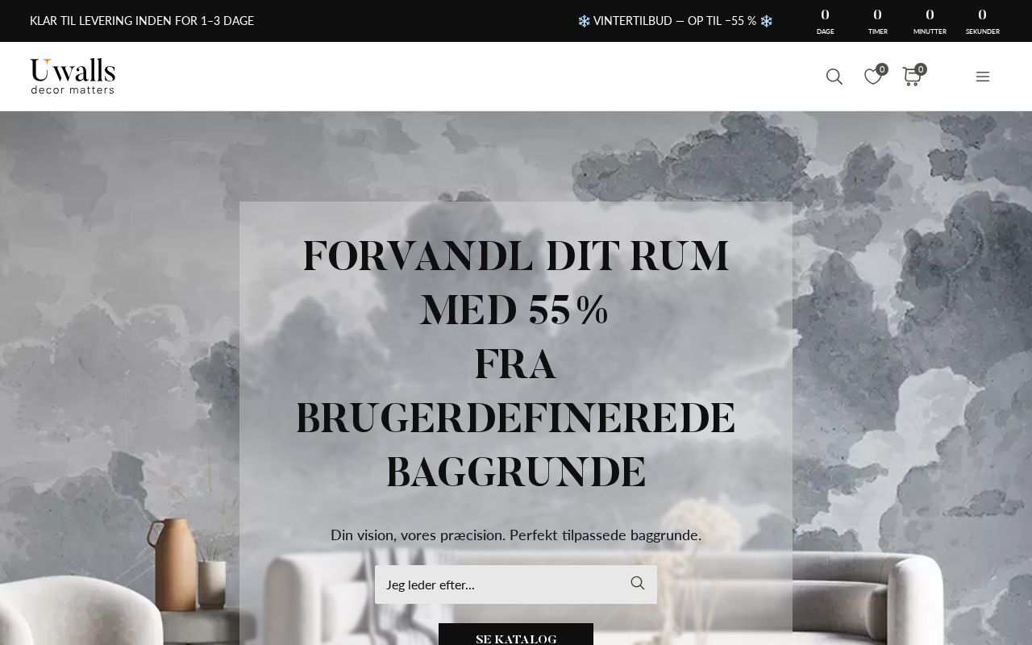The width and height of the screenshot is (1032, 645).
Task: Click the right snowflake icon after −55 %
Action: click(767, 21)
